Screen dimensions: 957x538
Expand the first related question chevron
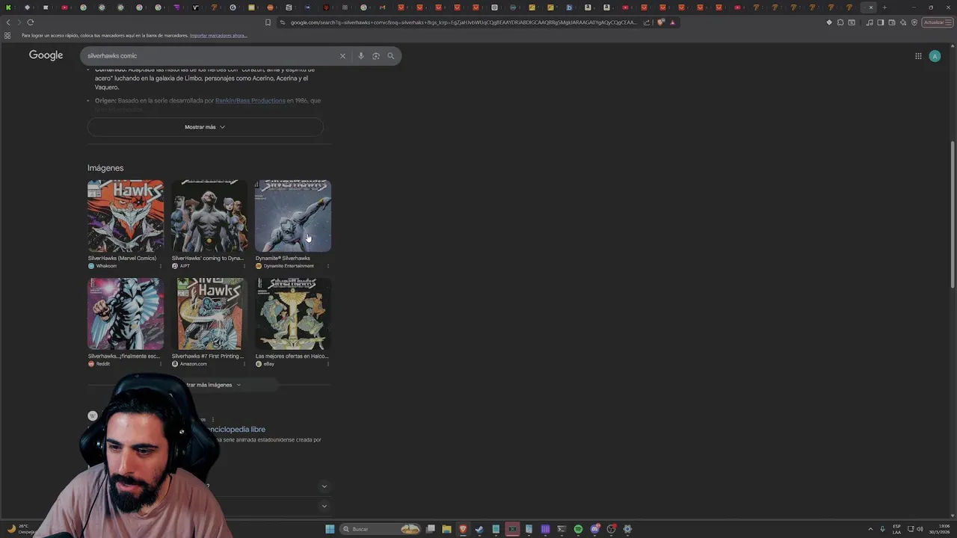click(x=324, y=486)
